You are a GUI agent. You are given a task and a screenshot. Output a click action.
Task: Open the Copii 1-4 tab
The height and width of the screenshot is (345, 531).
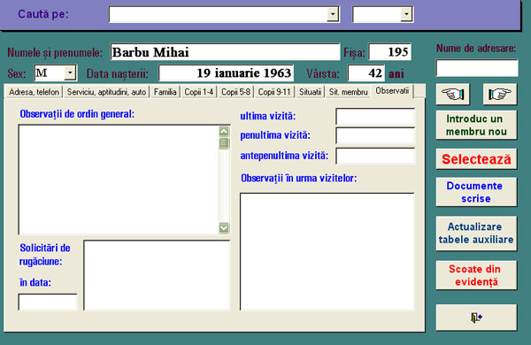(x=199, y=92)
